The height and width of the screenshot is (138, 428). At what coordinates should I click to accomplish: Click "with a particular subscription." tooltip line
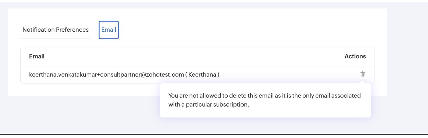click(x=209, y=104)
